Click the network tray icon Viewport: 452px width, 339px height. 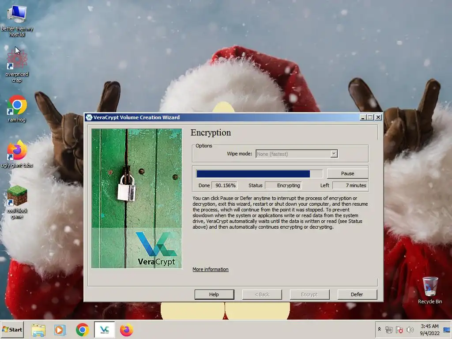pyautogui.click(x=388, y=329)
